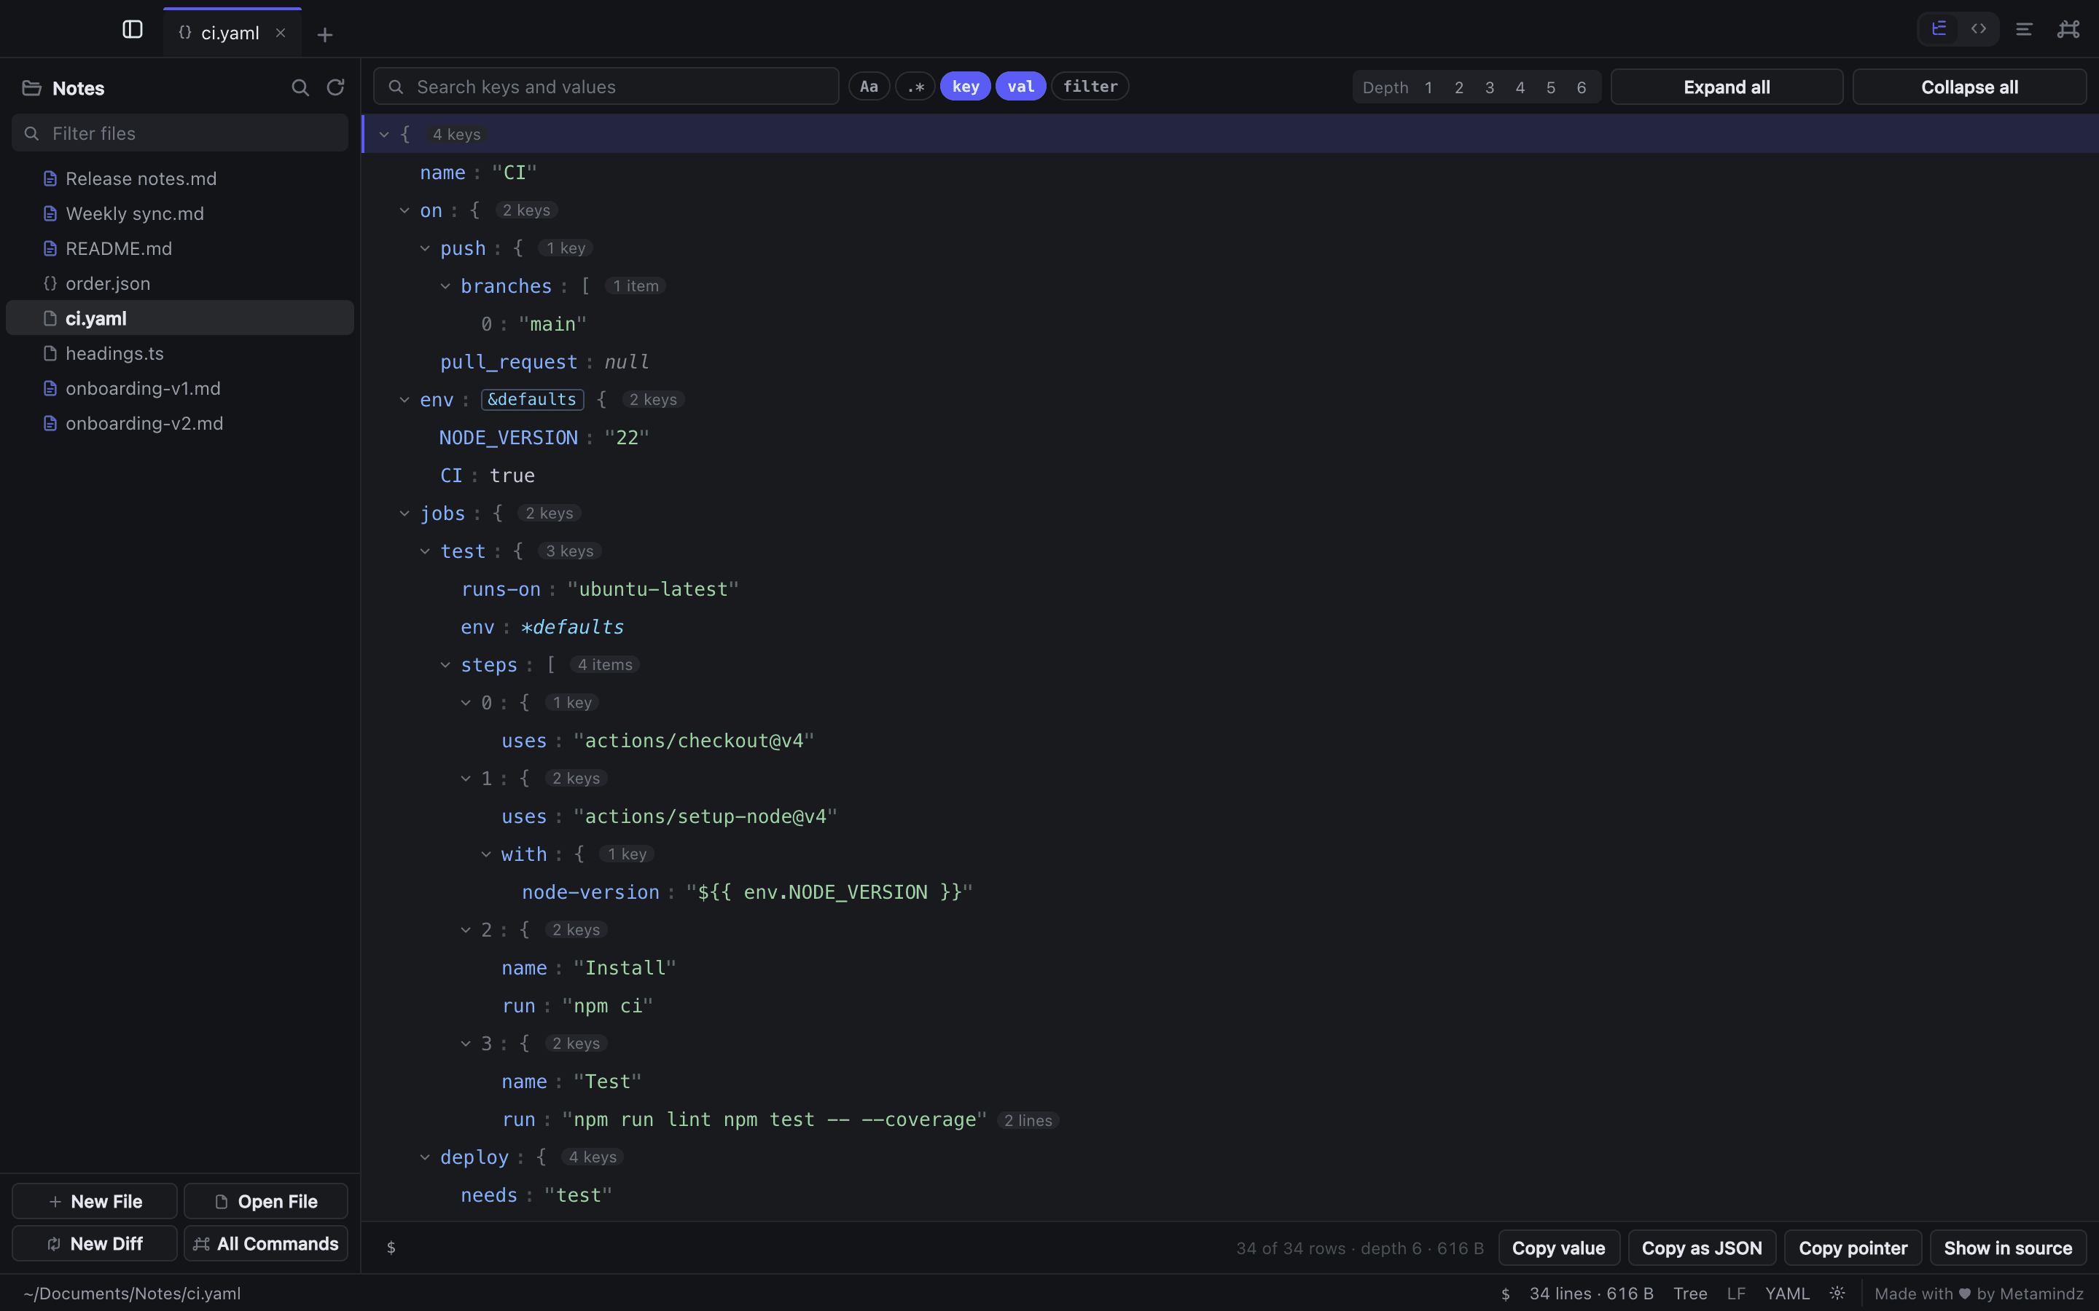Click the search icon in Notes header

coord(300,87)
